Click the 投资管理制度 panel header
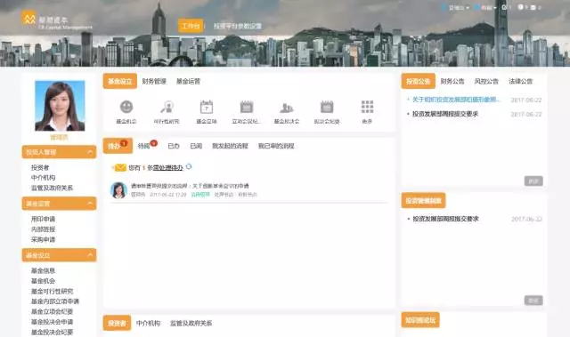The width and height of the screenshot is (570, 337). pos(424,201)
